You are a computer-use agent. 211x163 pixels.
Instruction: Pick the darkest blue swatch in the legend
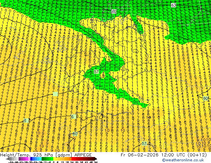pos(31,159)
